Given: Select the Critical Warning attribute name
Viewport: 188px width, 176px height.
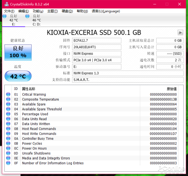Looking at the screenshot, I should [34, 95].
